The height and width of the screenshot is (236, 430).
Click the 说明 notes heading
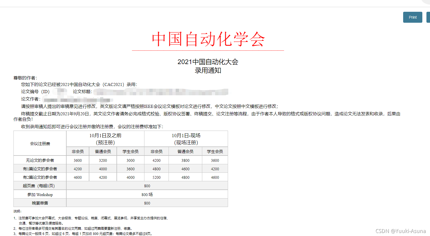(x=17, y=211)
